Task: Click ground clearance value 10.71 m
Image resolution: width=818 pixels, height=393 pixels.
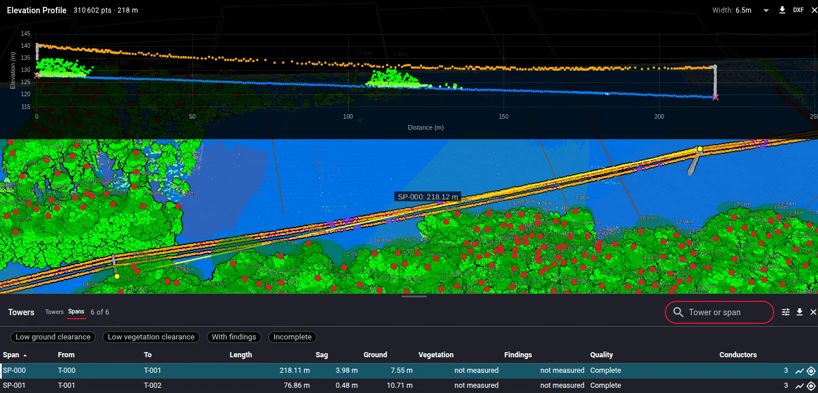Action: click(x=399, y=386)
